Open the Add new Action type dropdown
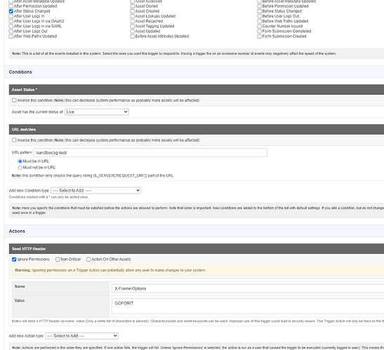Viewport: 384px width, 350px height. tap(82, 336)
